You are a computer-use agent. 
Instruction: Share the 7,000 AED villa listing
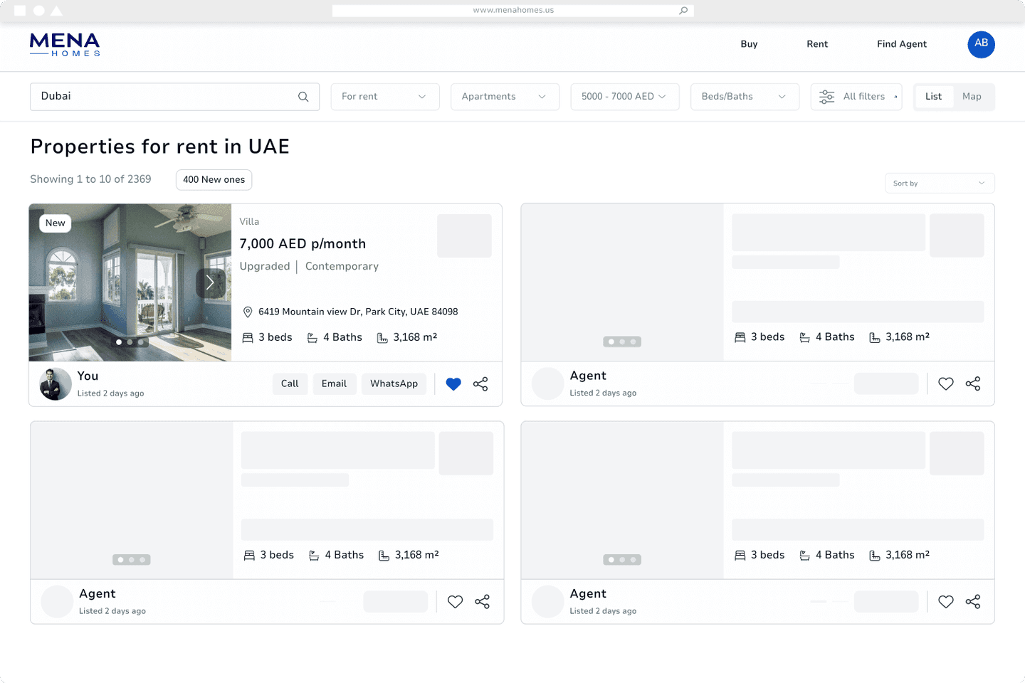coord(480,384)
